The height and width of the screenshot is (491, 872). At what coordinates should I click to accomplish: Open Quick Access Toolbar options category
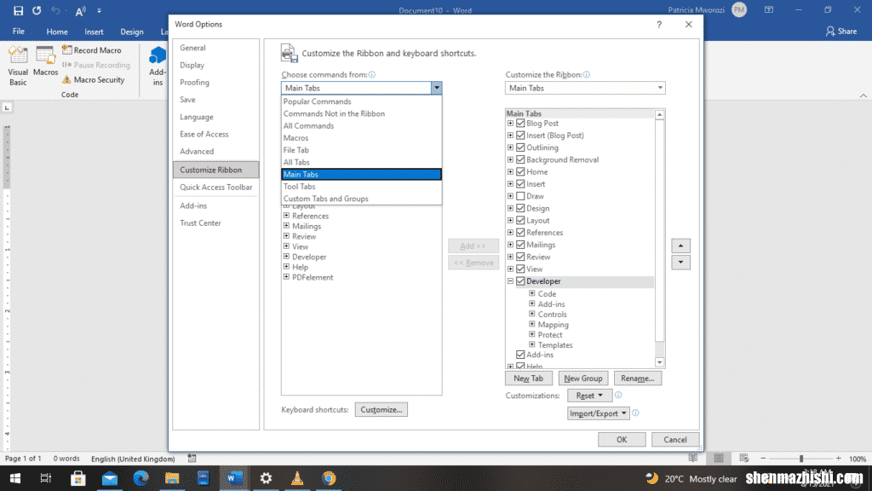click(x=215, y=187)
